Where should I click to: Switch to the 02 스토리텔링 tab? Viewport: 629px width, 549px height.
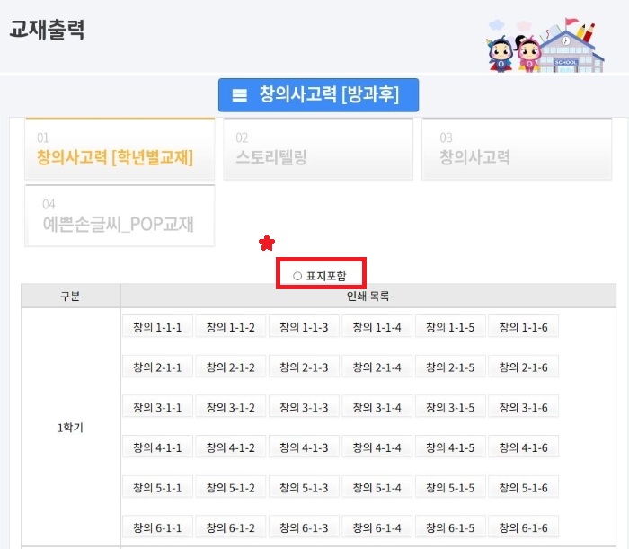click(318, 149)
